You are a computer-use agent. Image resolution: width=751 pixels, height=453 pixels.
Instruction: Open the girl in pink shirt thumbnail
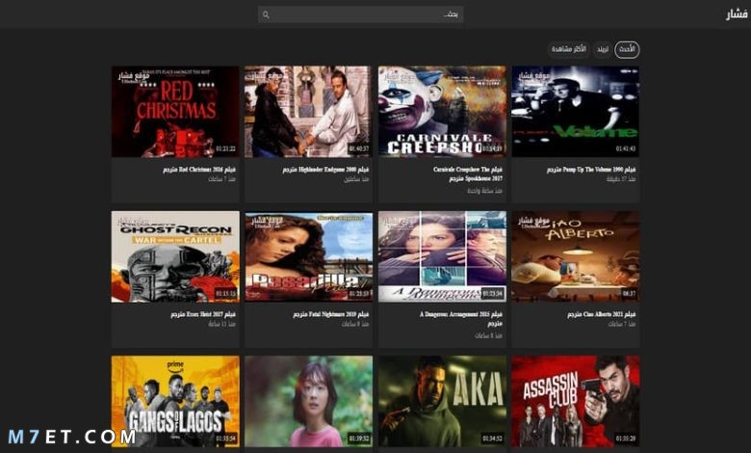[x=308, y=402]
